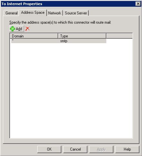
Task: Click the blank column header beside Type
Action: [x=120, y=36]
